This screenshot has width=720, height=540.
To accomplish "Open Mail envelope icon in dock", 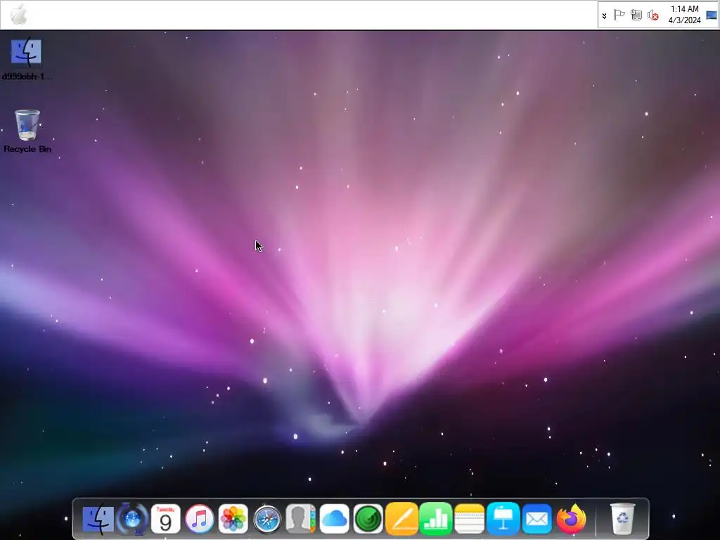I will pyautogui.click(x=536, y=520).
